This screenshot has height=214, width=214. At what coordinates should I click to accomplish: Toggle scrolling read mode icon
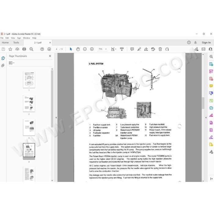122,49
